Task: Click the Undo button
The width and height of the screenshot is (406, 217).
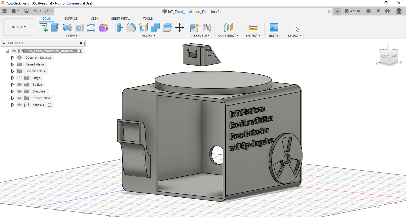Action: click(36, 10)
